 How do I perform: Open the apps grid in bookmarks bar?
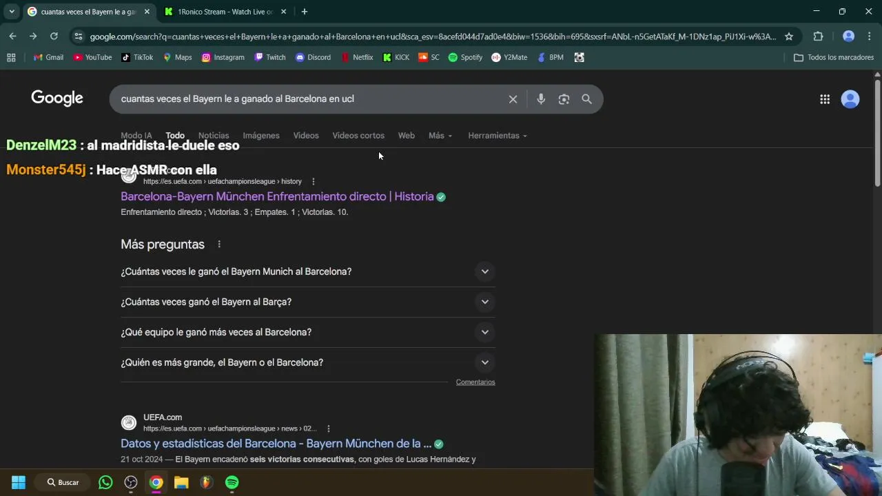(x=11, y=57)
